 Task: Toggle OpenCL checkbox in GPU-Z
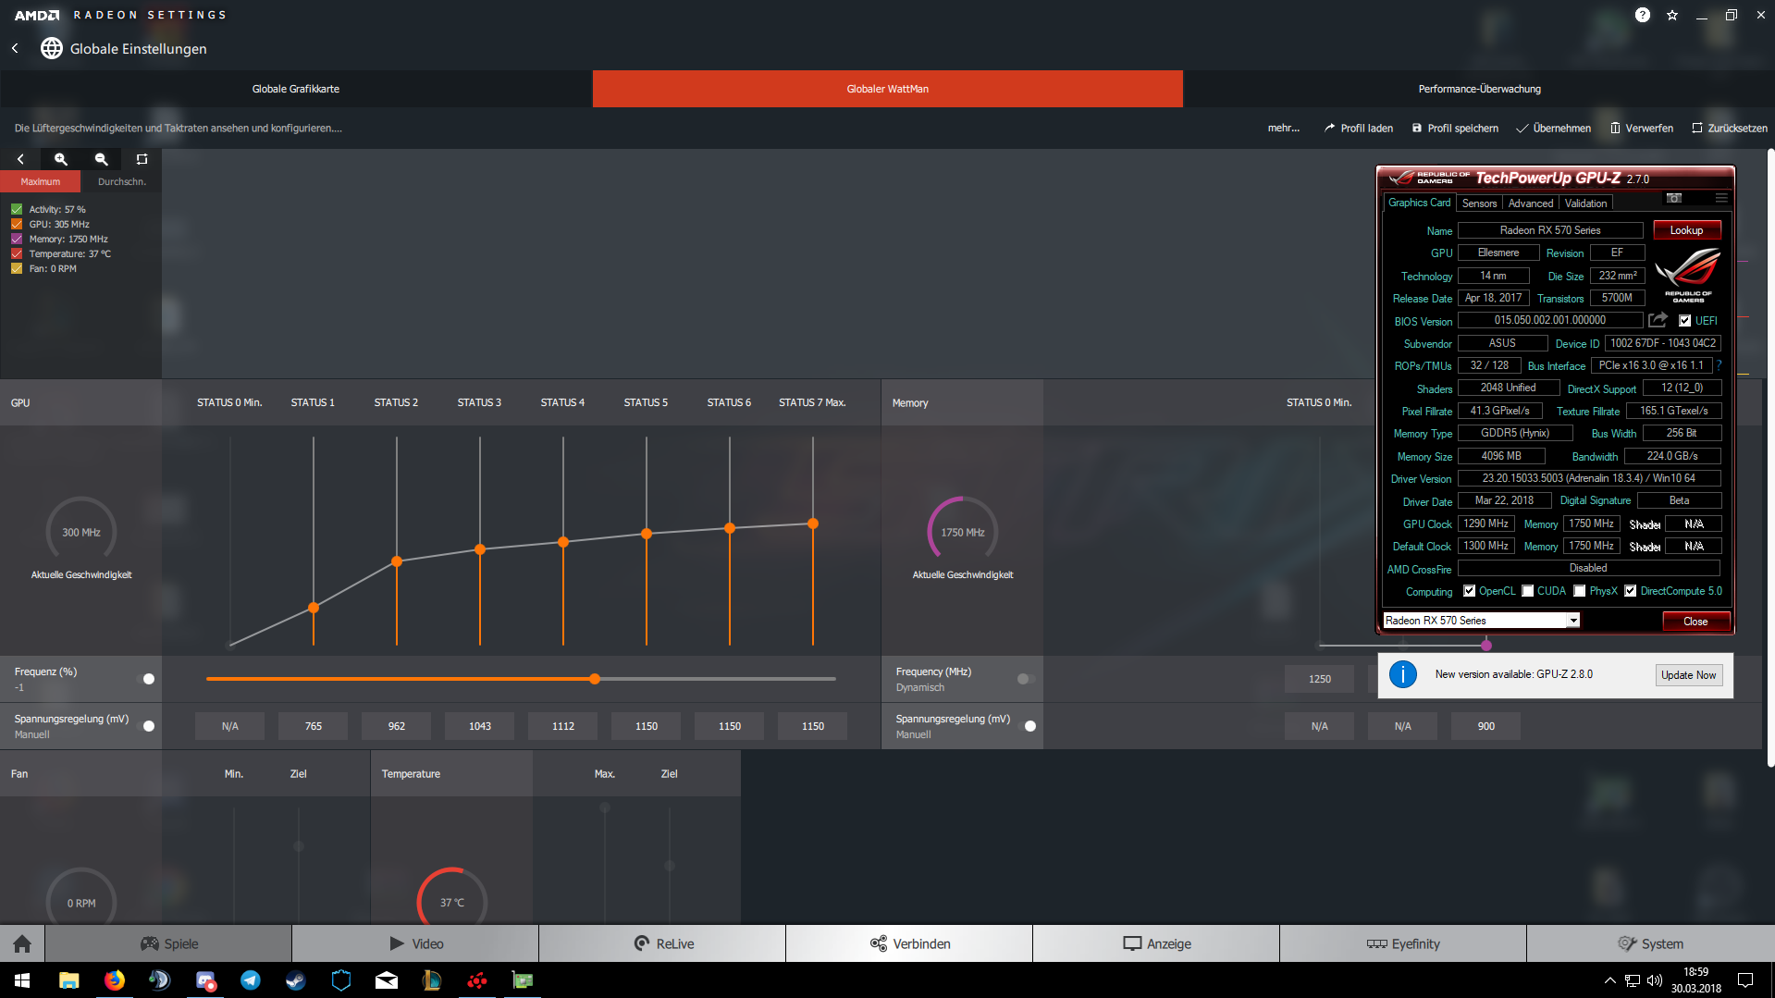point(1470,591)
